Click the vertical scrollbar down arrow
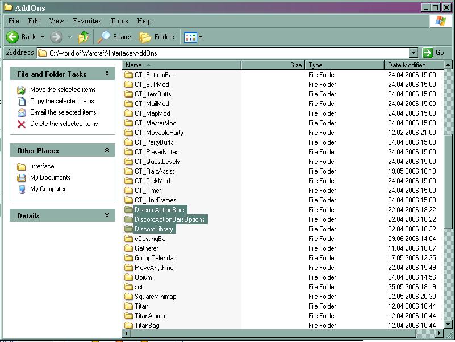 click(x=448, y=324)
